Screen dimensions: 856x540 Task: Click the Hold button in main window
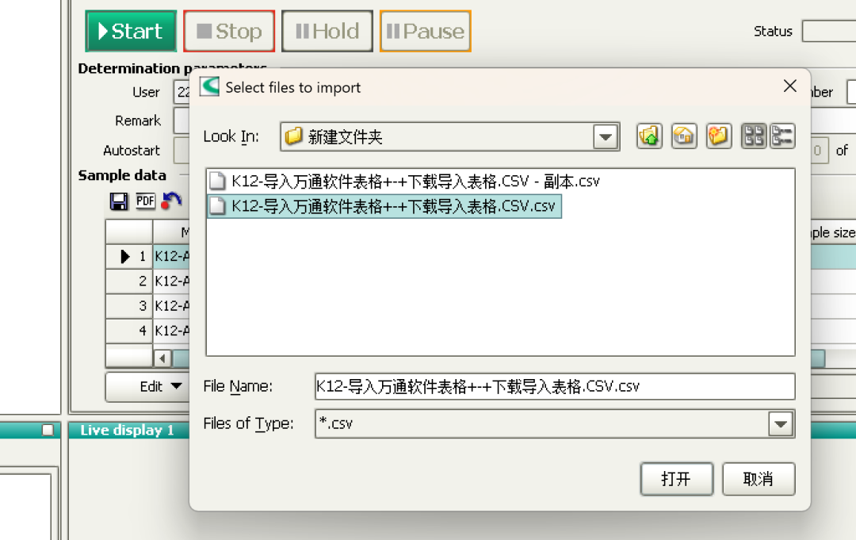tap(327, 31)
